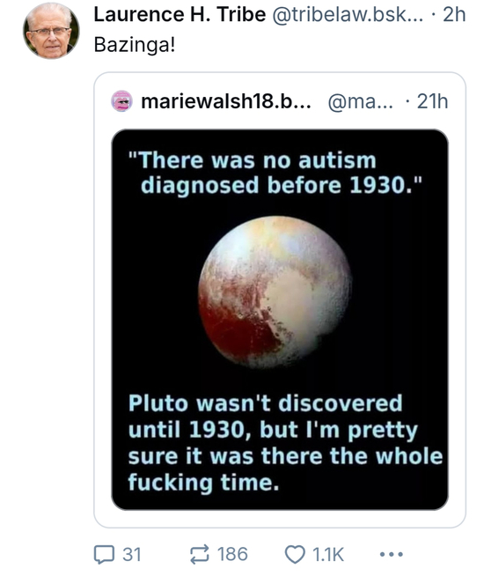
Task: Click the Bazinga! post text
Action: [x=135, y=45]
